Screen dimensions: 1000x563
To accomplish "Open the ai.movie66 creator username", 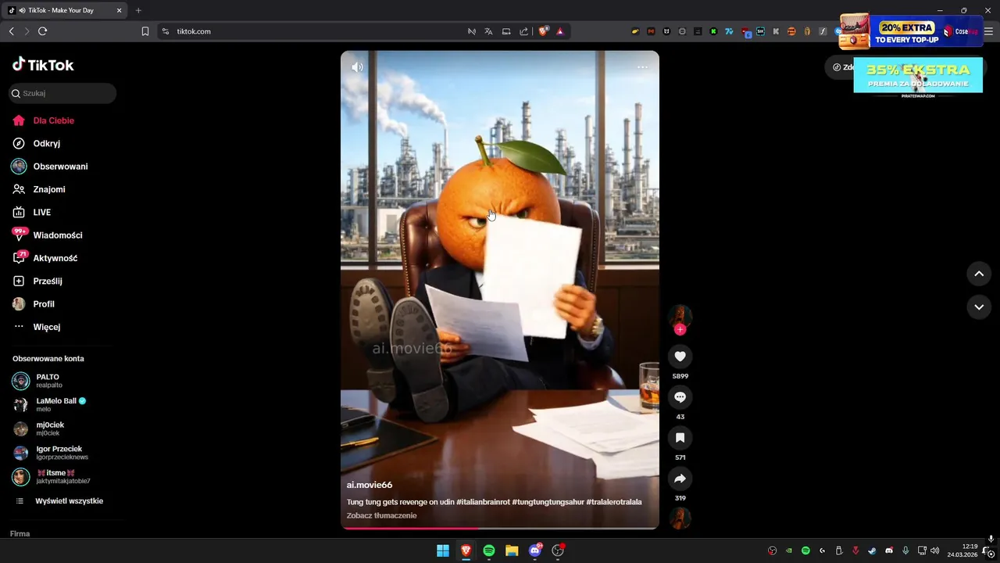I will click(x=370, y=485).
